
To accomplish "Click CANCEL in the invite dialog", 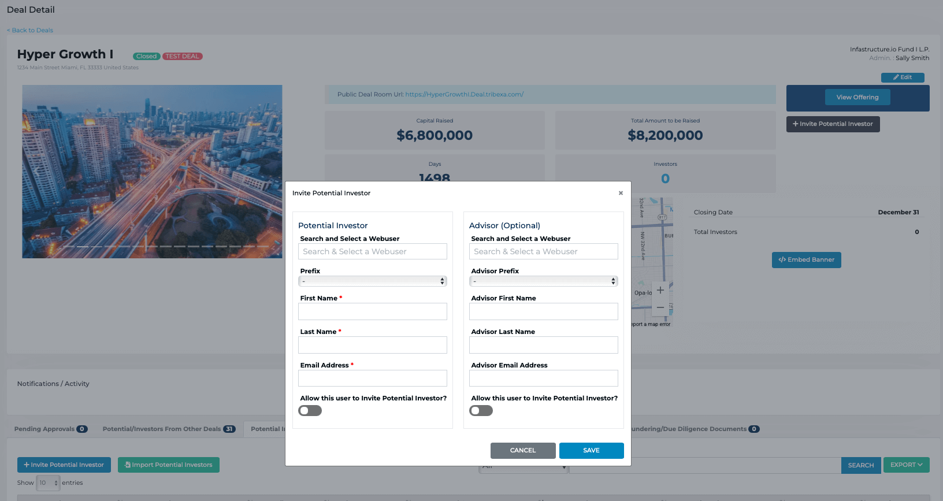I will (523, 451).
